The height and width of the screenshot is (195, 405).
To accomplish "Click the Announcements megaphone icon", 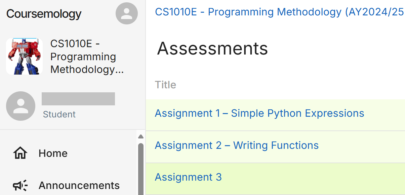I will point(20,185).
